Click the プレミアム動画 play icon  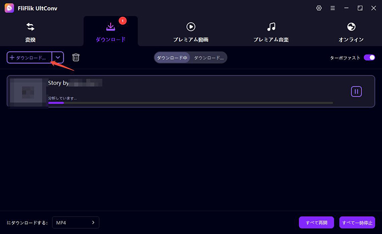[191, 27]
